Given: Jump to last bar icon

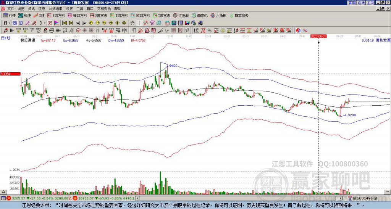Looking at the screenshot, I should coord(71,23).
